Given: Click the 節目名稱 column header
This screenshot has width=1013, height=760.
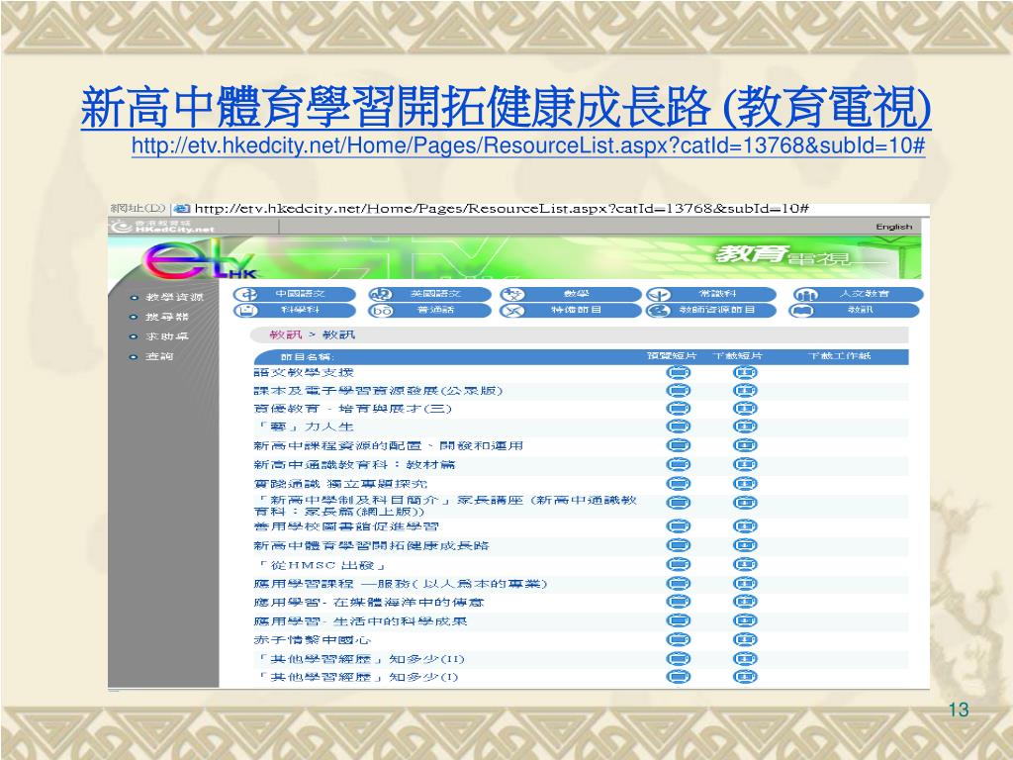Looking at the screenshot, I should [308, 356].
